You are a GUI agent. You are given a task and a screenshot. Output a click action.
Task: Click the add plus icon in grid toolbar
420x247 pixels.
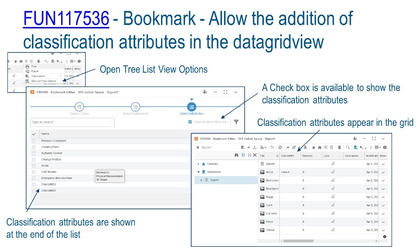point(248,147)
